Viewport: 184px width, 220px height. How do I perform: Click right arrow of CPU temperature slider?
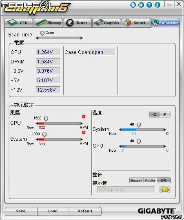(x=165, y=146)
